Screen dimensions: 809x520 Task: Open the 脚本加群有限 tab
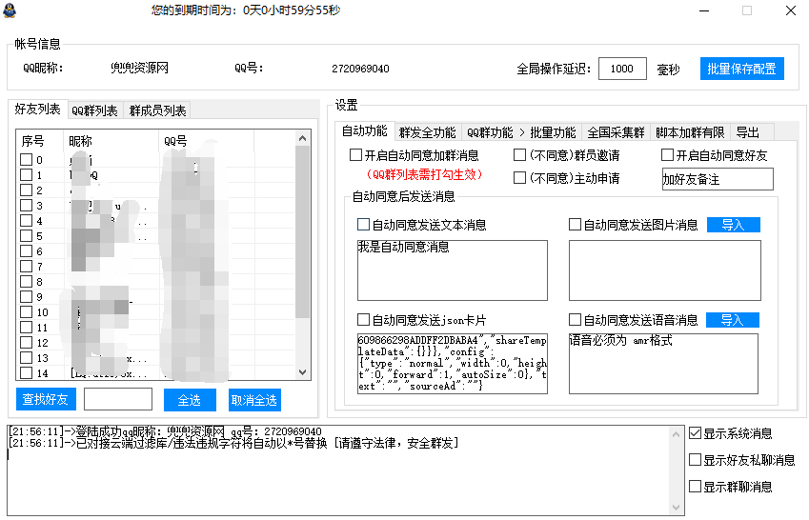point(690,132)
